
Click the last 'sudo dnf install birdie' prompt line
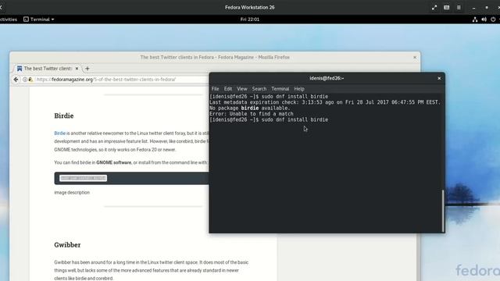[x=269, y=119]
